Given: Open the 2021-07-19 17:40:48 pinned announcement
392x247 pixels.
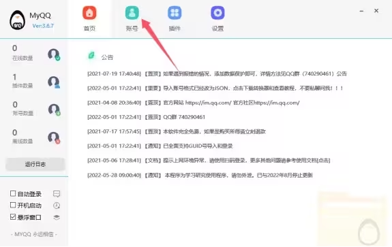Looking at the screenshot, I should pos(217,74).
